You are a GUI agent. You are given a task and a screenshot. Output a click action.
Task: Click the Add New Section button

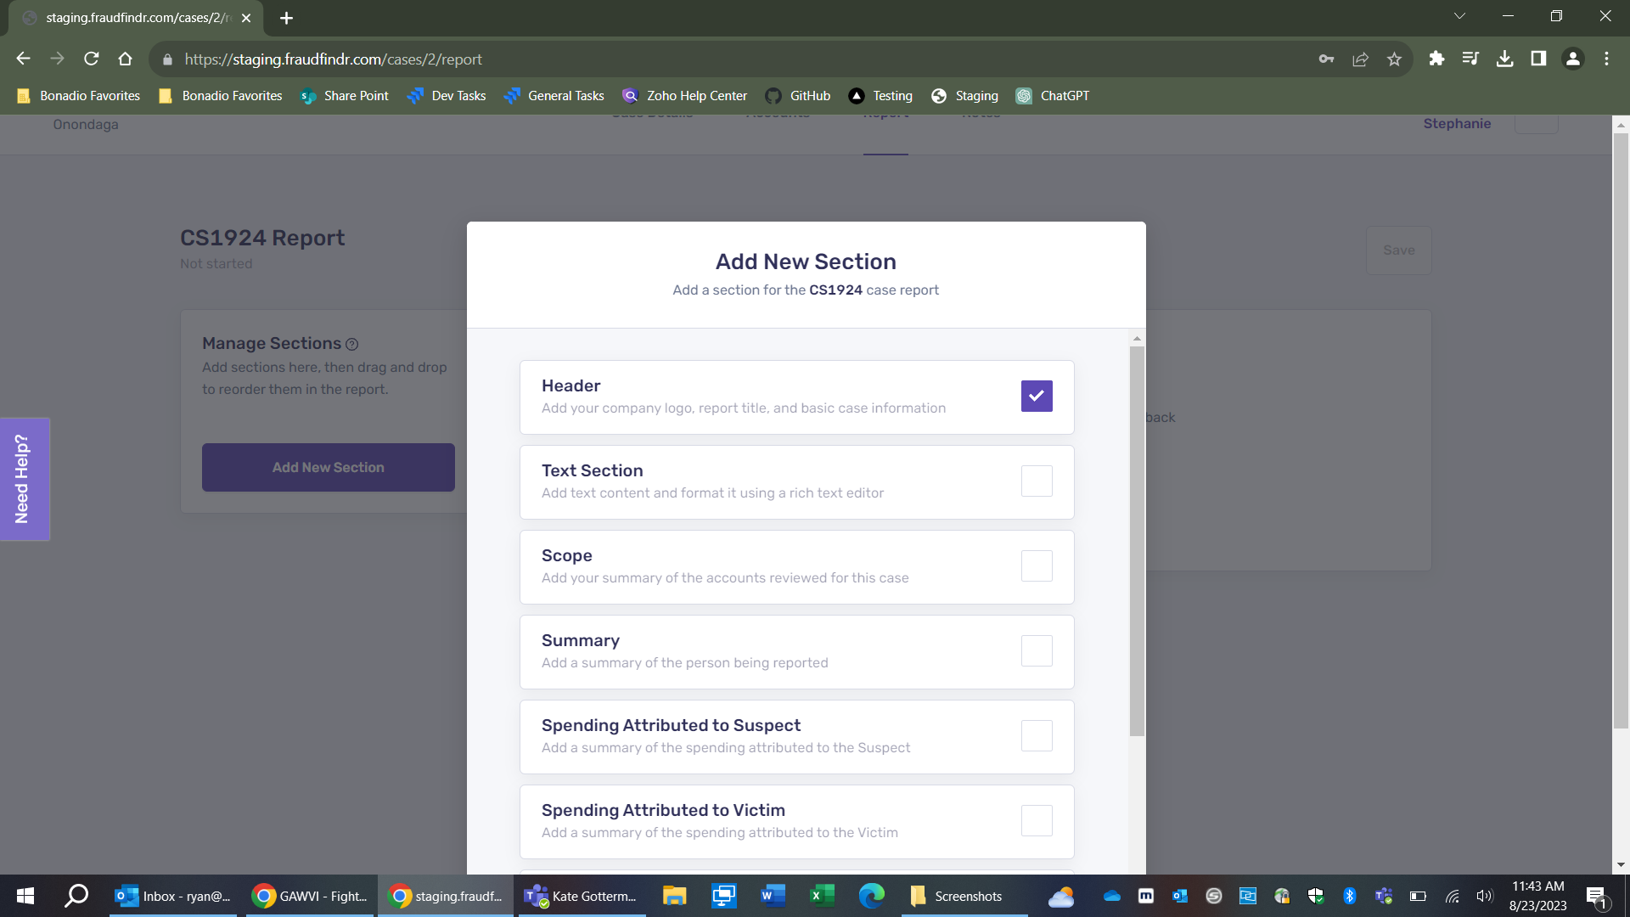pos(328,467)
